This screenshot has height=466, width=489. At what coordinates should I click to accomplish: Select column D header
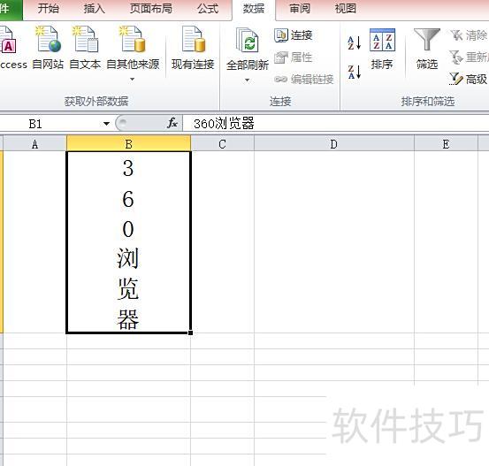(x=334, y=144)
